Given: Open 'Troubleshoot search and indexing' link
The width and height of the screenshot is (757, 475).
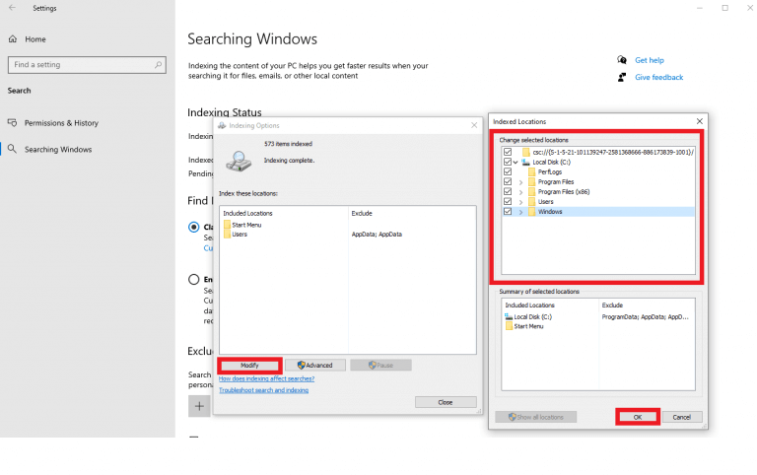Looking at the screenshot, I should pos(263,390).
